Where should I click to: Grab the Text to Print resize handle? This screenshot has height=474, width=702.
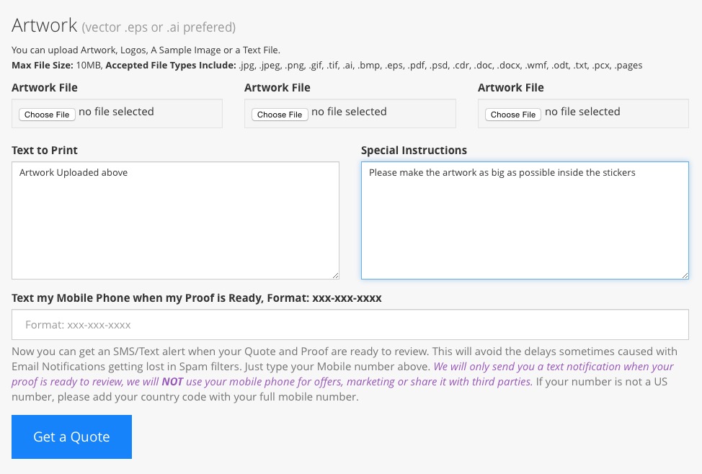[x=335, y=275]
